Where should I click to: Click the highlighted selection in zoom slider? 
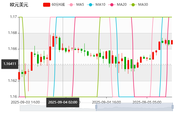[x=134, y=107]
